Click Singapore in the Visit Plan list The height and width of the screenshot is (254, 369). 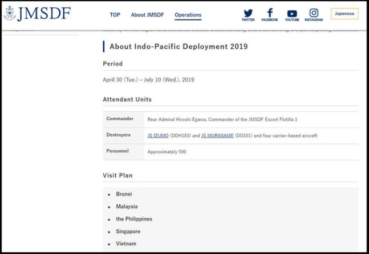pyautogui.click(x=128, y=232)
